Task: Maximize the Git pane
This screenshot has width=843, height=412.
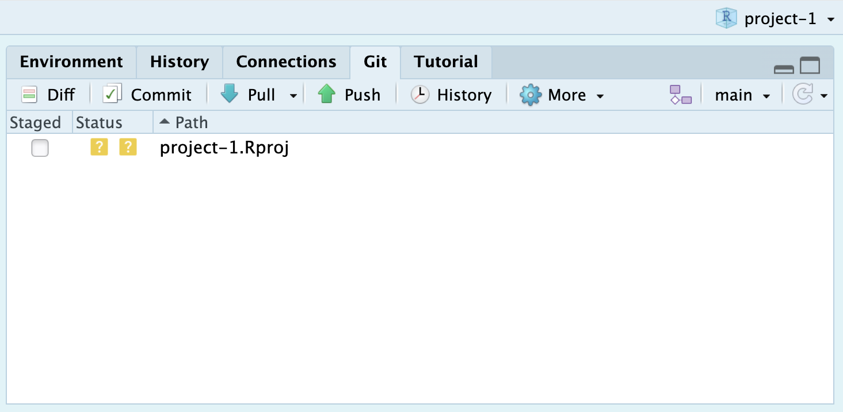Action: pyautogui.click(x=810, y=66)
